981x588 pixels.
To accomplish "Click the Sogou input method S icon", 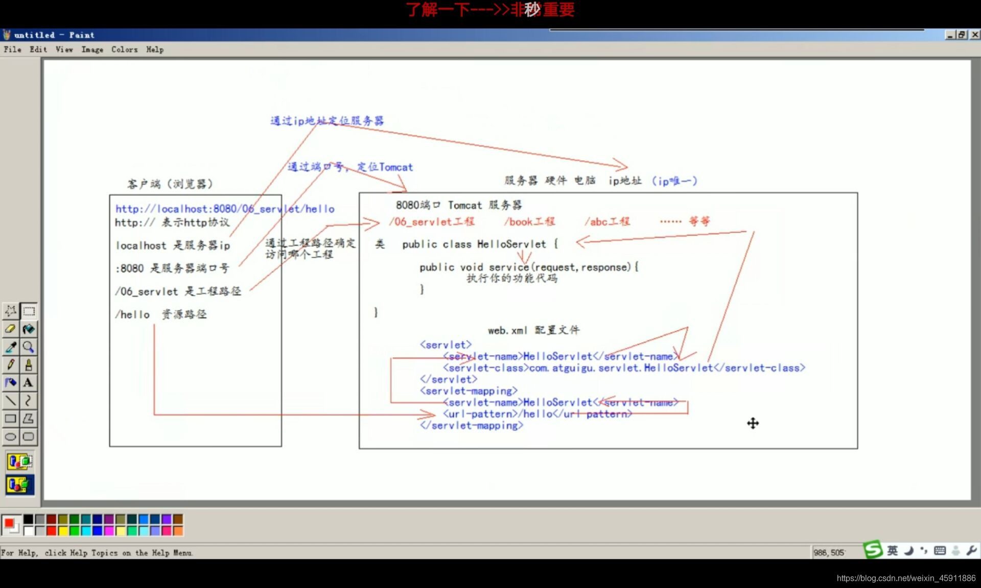I will pyautogui.click(x=873, y=550).
